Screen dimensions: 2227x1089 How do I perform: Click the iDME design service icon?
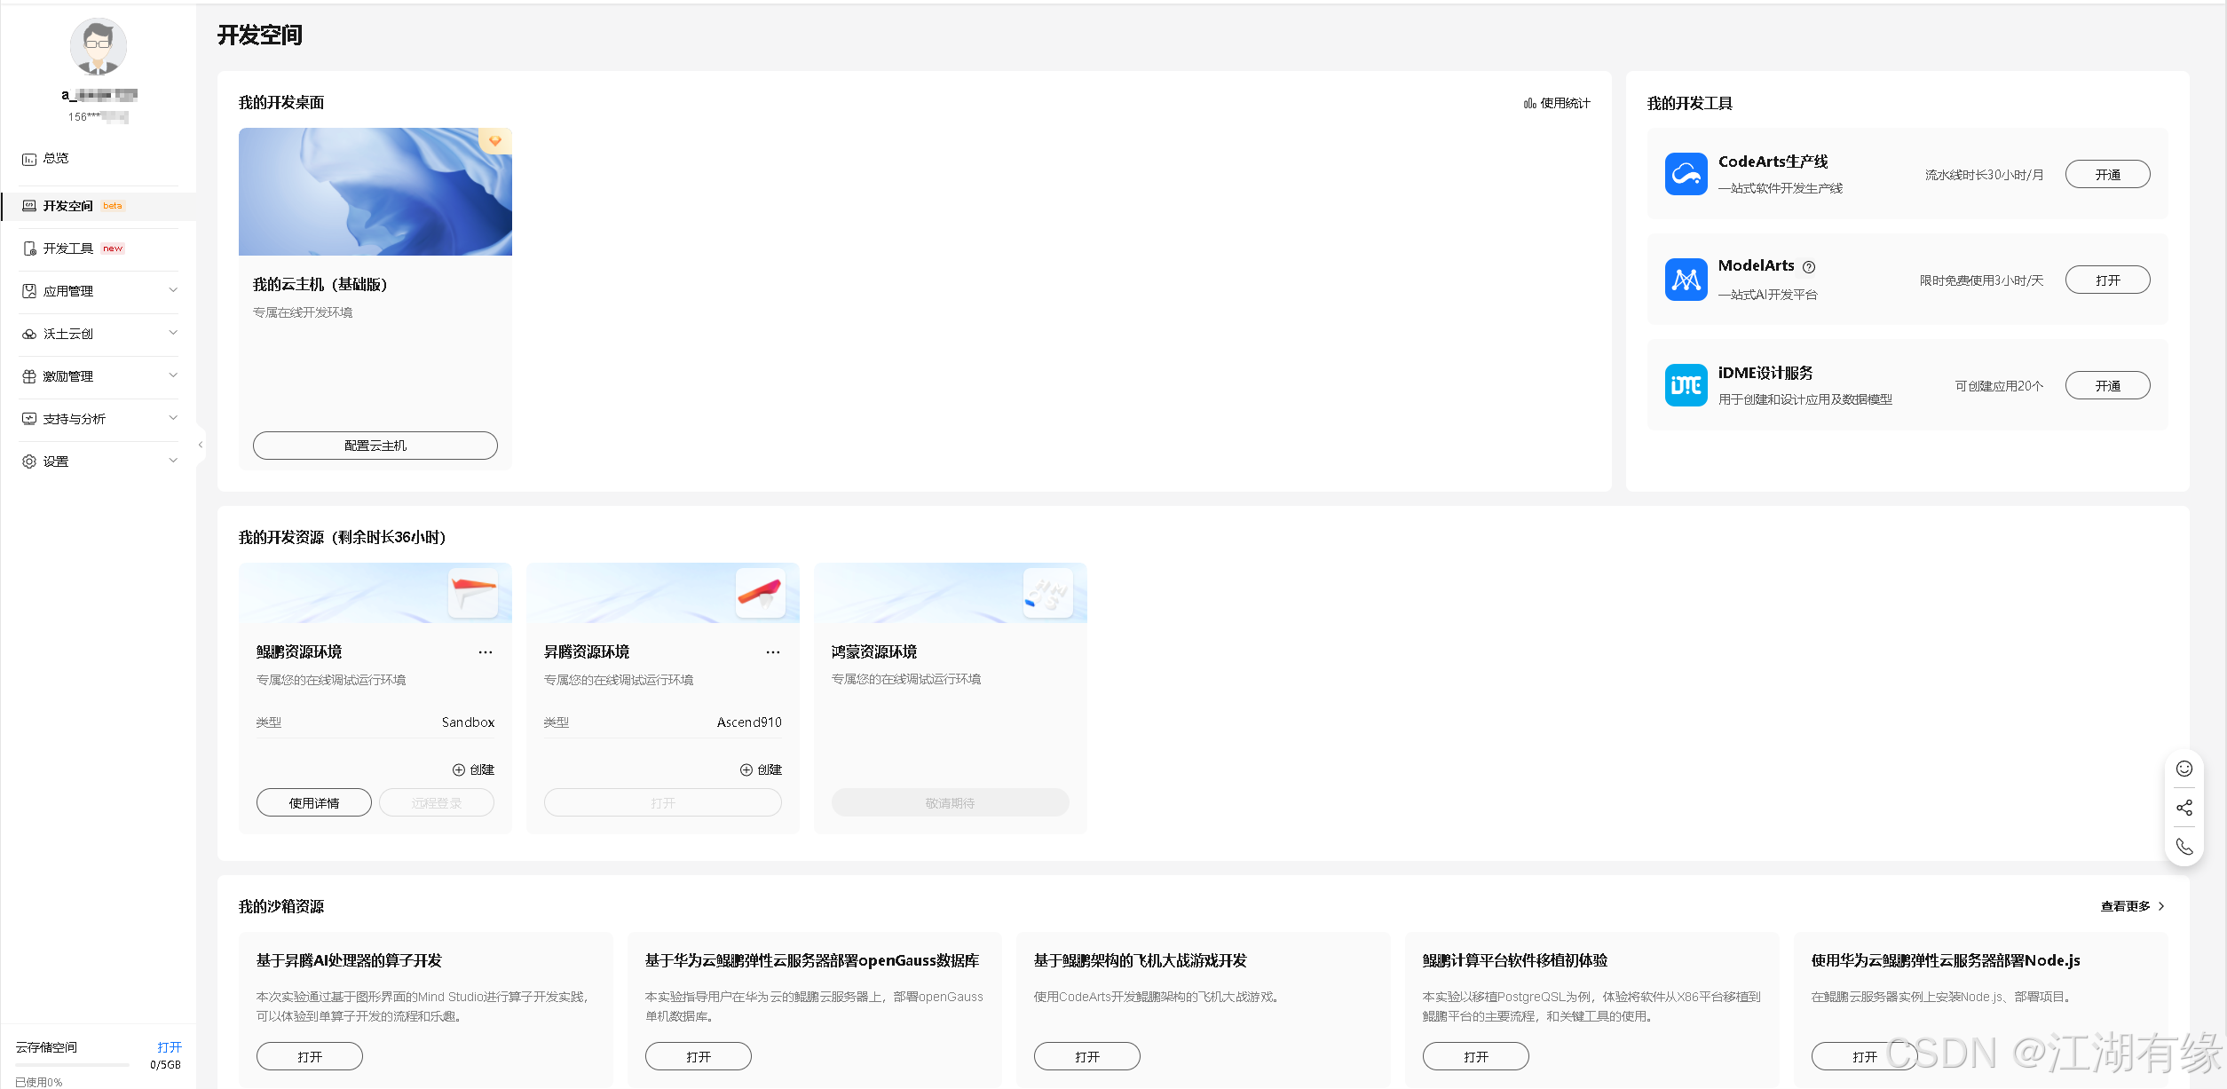(x=1686, y=385)
